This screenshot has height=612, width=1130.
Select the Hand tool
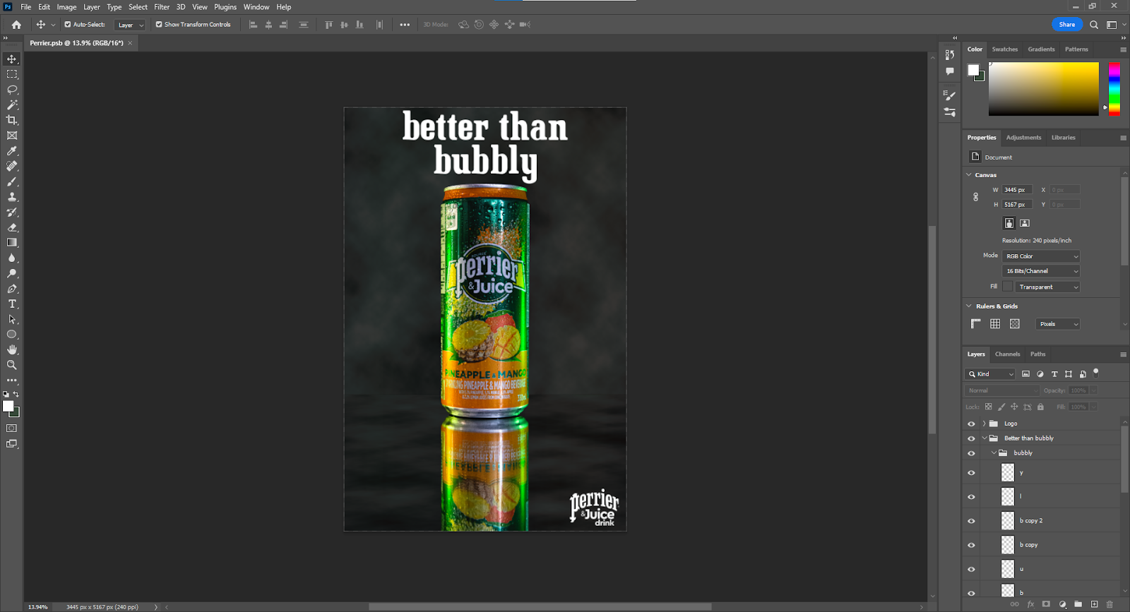tap(12, 350)
